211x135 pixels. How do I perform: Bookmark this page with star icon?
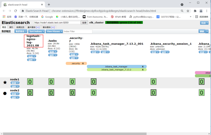click(188, 11)
